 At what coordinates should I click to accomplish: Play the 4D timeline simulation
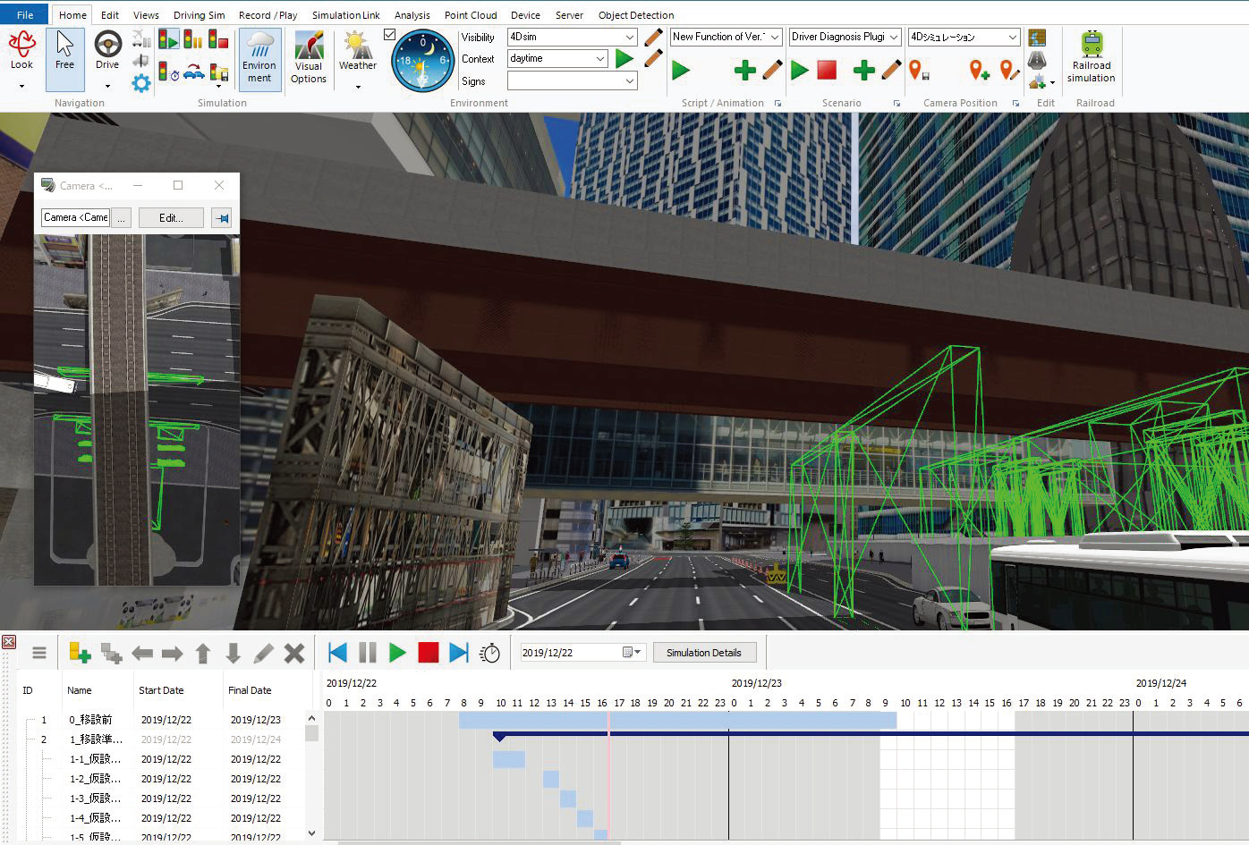tap(398, 653)
